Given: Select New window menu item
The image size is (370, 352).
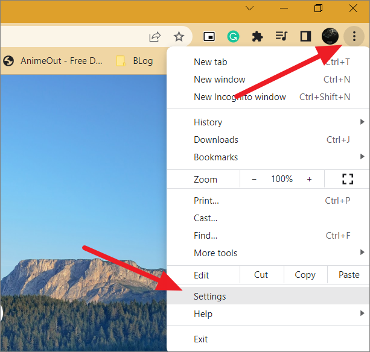Looking at the screenshot, I should 268,80.
